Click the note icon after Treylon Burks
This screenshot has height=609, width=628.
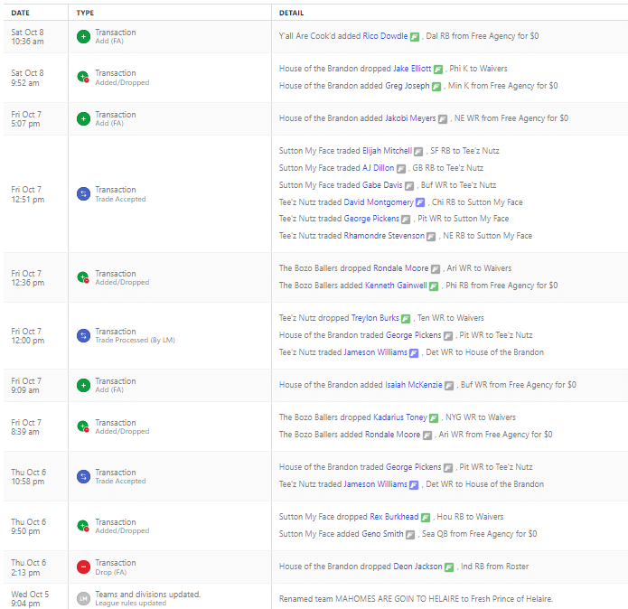(406, 318)
